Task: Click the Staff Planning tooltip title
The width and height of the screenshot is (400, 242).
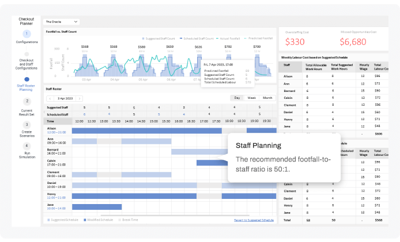Action: click(x=258, y=145)
